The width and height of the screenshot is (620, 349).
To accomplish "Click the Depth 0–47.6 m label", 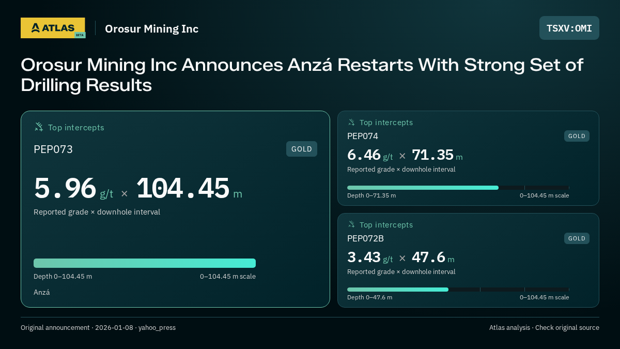I will pyautogui.click(x=369, y=297).
